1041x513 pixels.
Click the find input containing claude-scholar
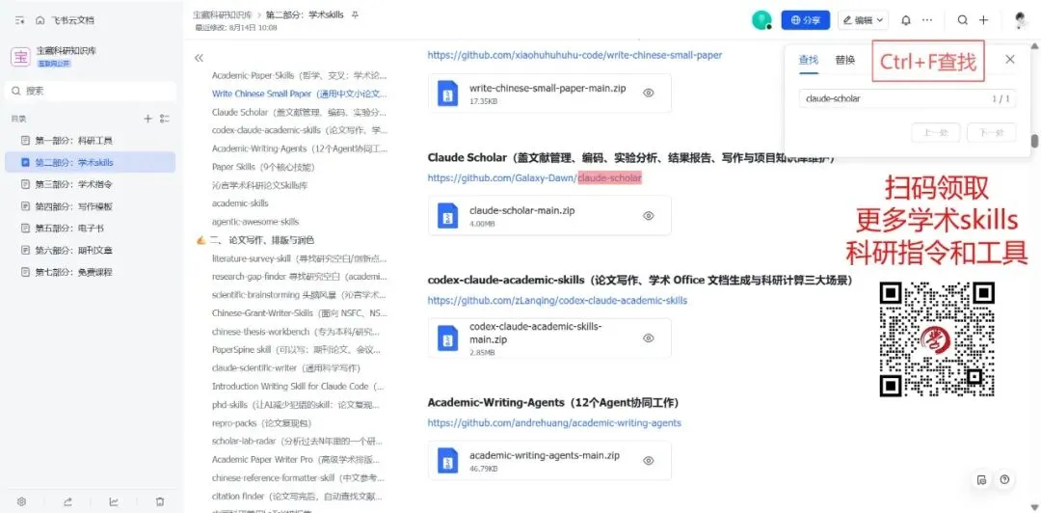[906, 98]
